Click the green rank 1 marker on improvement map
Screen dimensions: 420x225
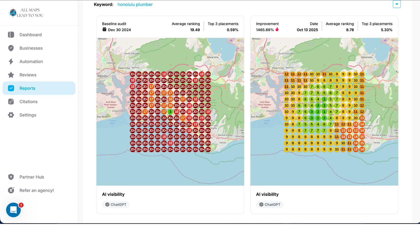click(x=324, y=112)
